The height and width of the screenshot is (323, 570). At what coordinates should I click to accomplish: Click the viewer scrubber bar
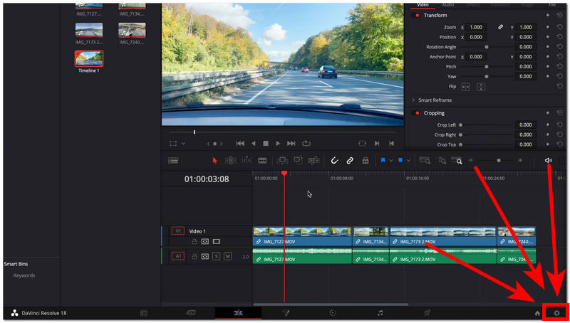point(283,132)
